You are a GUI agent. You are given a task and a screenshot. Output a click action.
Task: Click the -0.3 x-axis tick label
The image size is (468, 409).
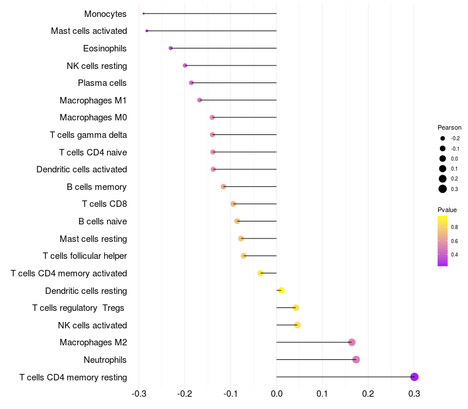tap(139, 394)
